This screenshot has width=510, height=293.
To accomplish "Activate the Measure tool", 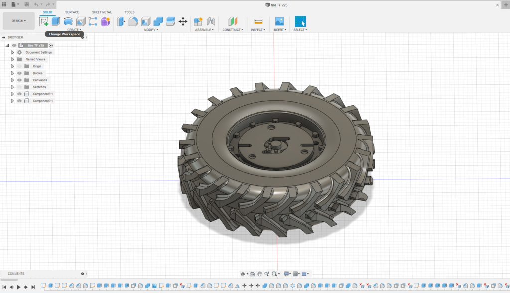I will coord(258,21).
